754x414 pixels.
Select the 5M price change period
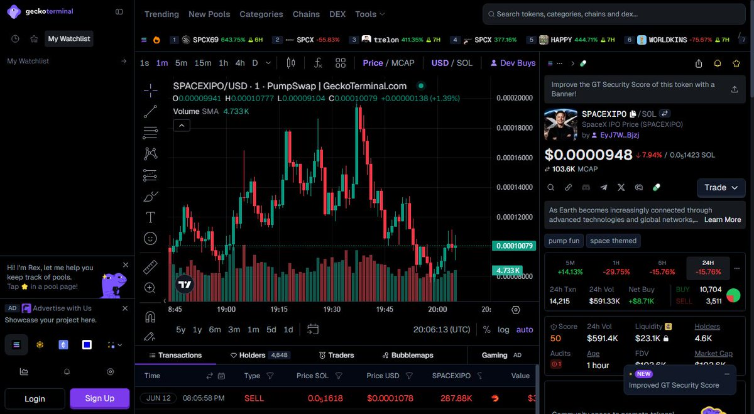pyautogui.click(x=571, y=268)
